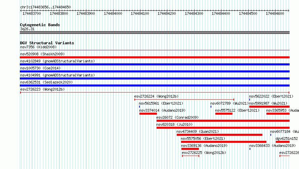Click the gray 3q26.31 cytogenetic band bar
299x169 pixels.
(x=155, y=33)
